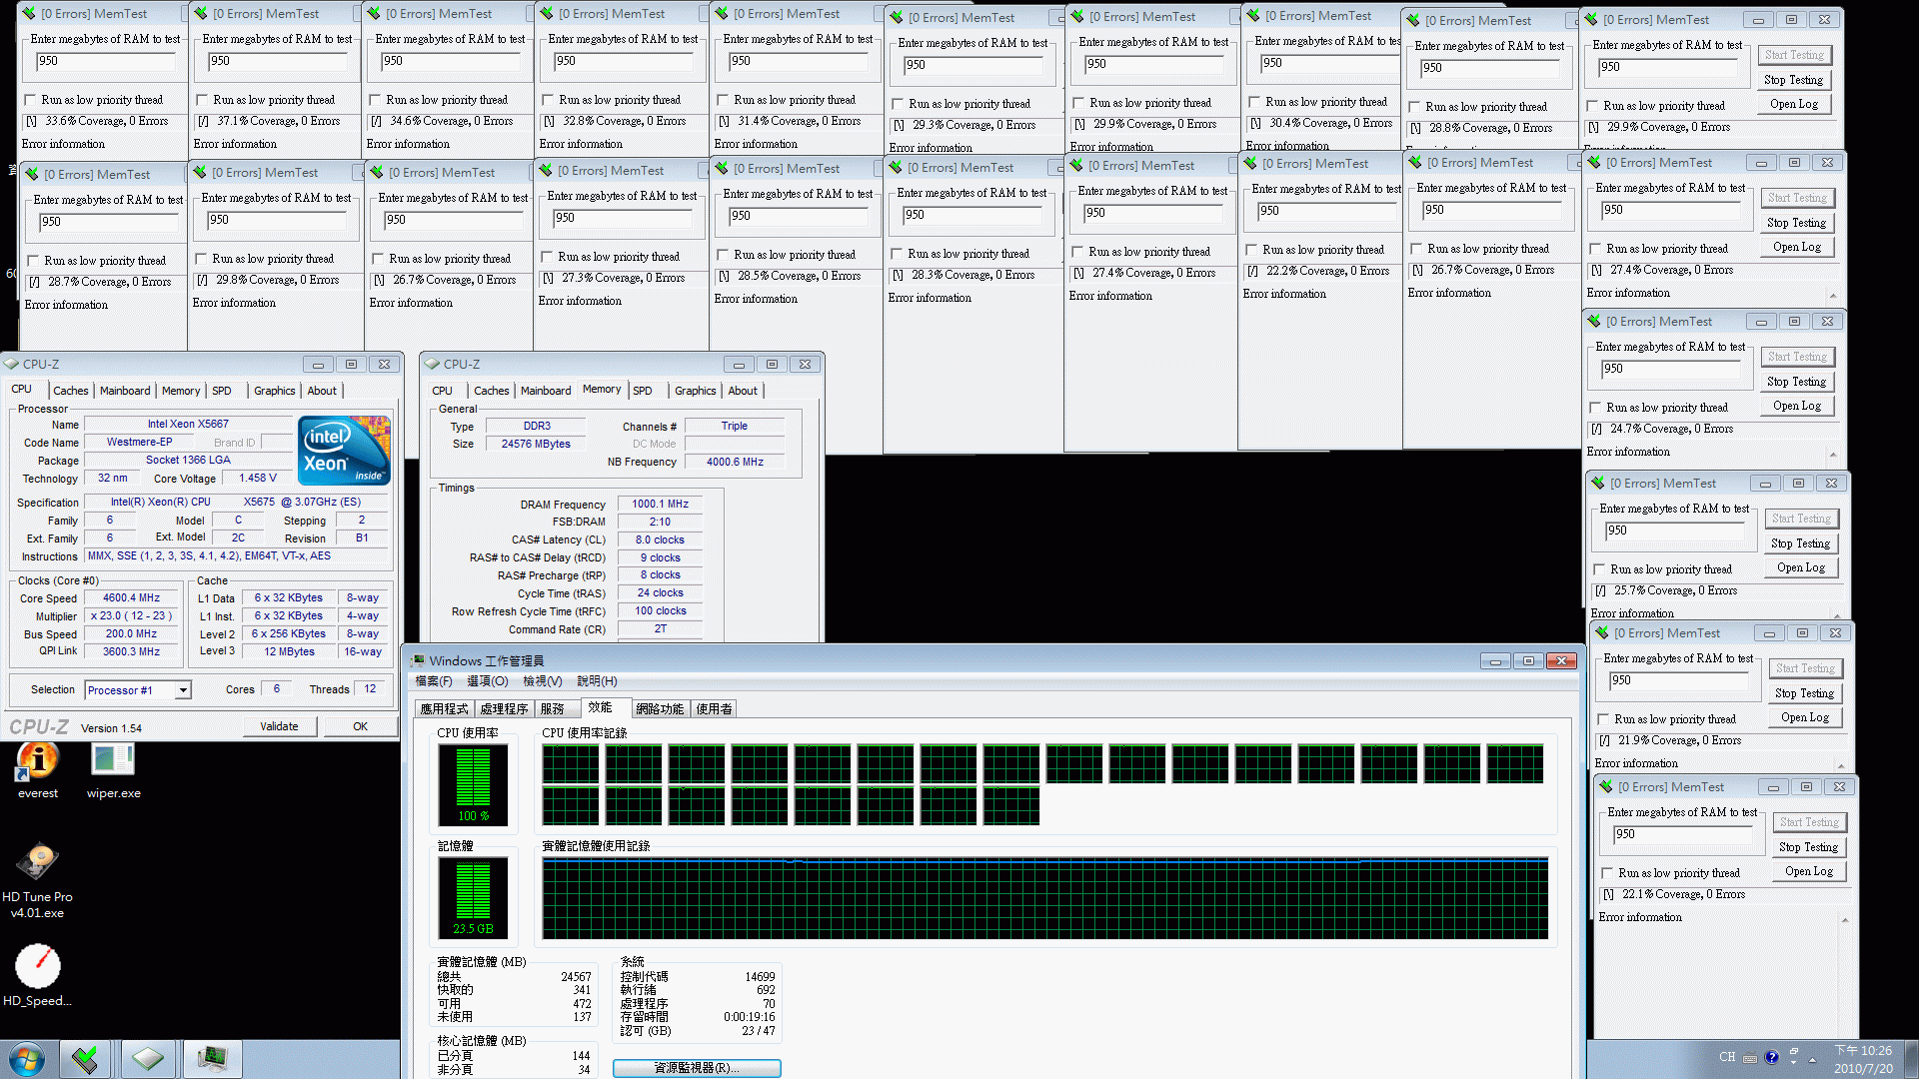Open the 檢視(V) menu in Task Manager

[x=543, y=681]
